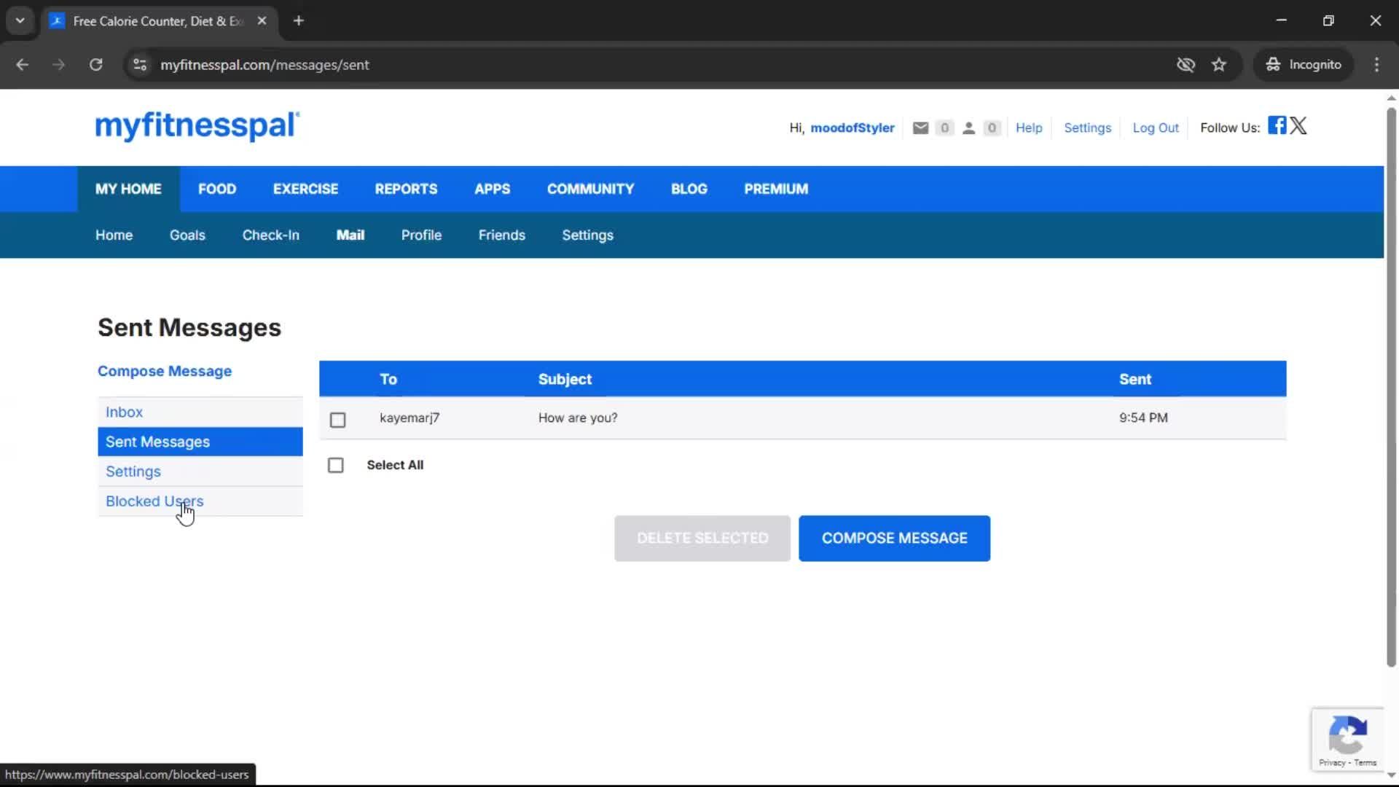Click the reCAPTCHA badge
The width and height of the screenshot is (1399, 787).
tap(1347, 739)
